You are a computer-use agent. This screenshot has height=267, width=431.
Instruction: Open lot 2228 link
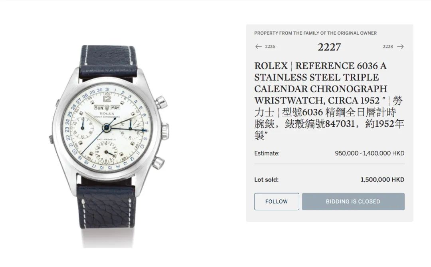(x=388, y=46)
